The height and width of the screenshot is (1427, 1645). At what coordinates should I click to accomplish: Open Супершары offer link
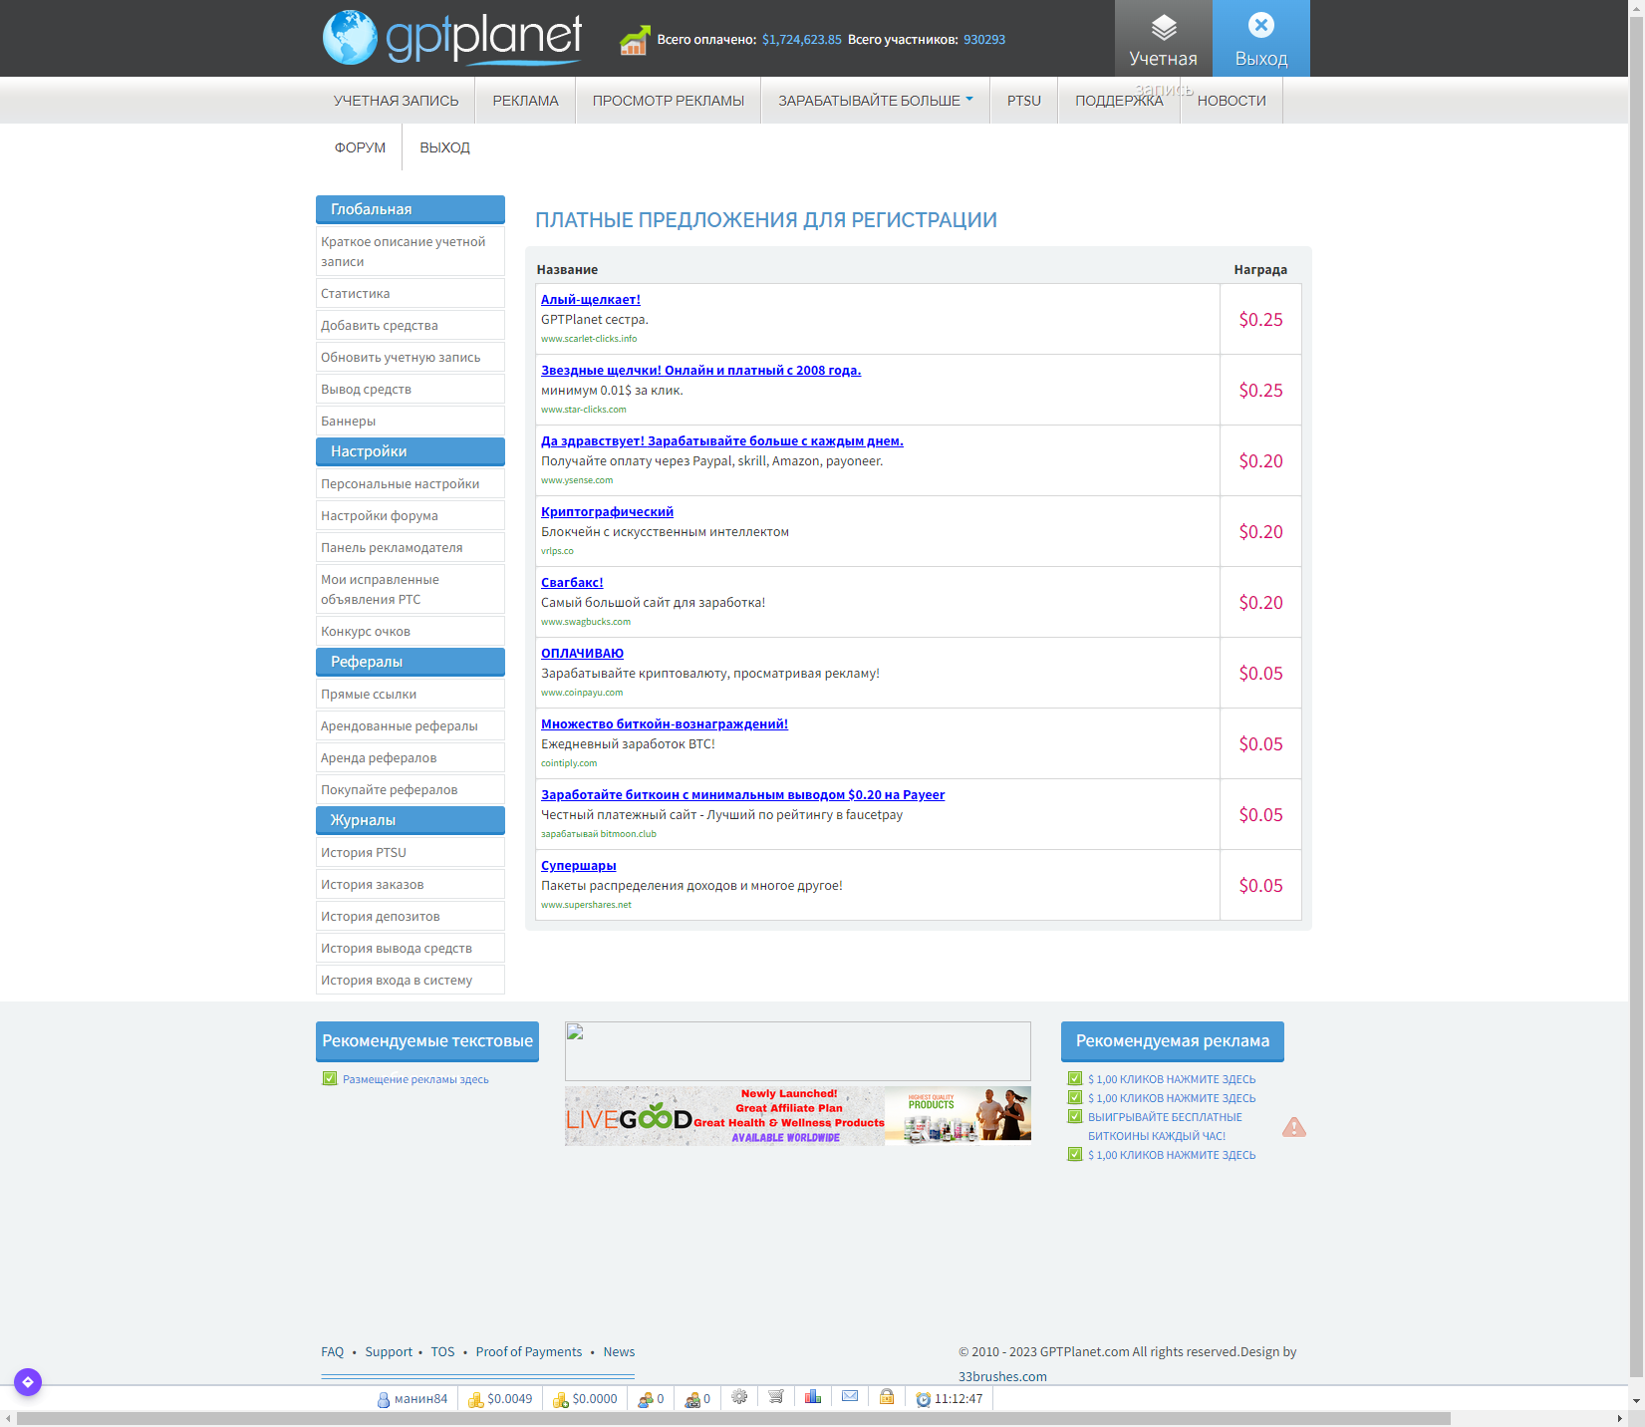coord(579,865)
